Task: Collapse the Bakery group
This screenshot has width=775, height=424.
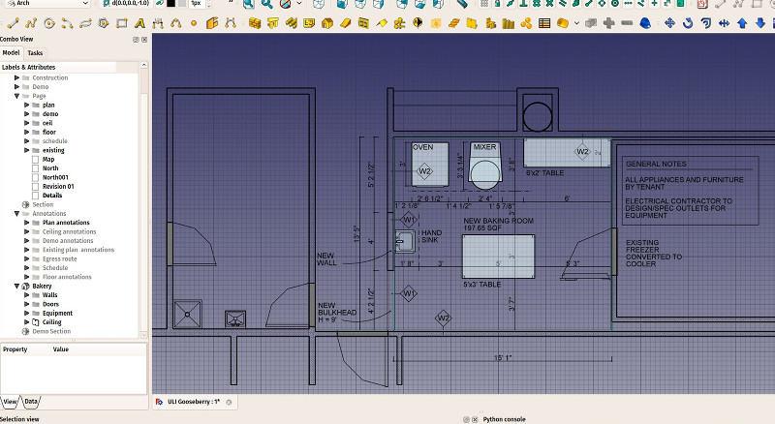Action: (x=16, y=286)
